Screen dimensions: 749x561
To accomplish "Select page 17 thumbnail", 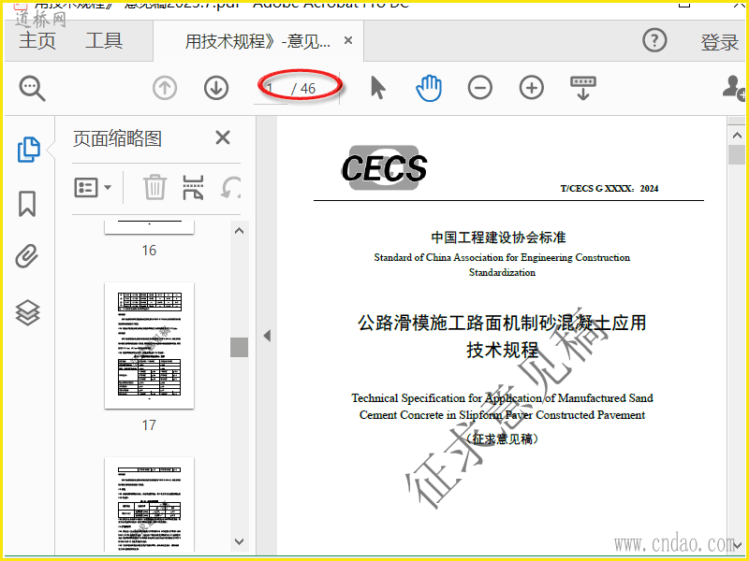I will point(149,345).
